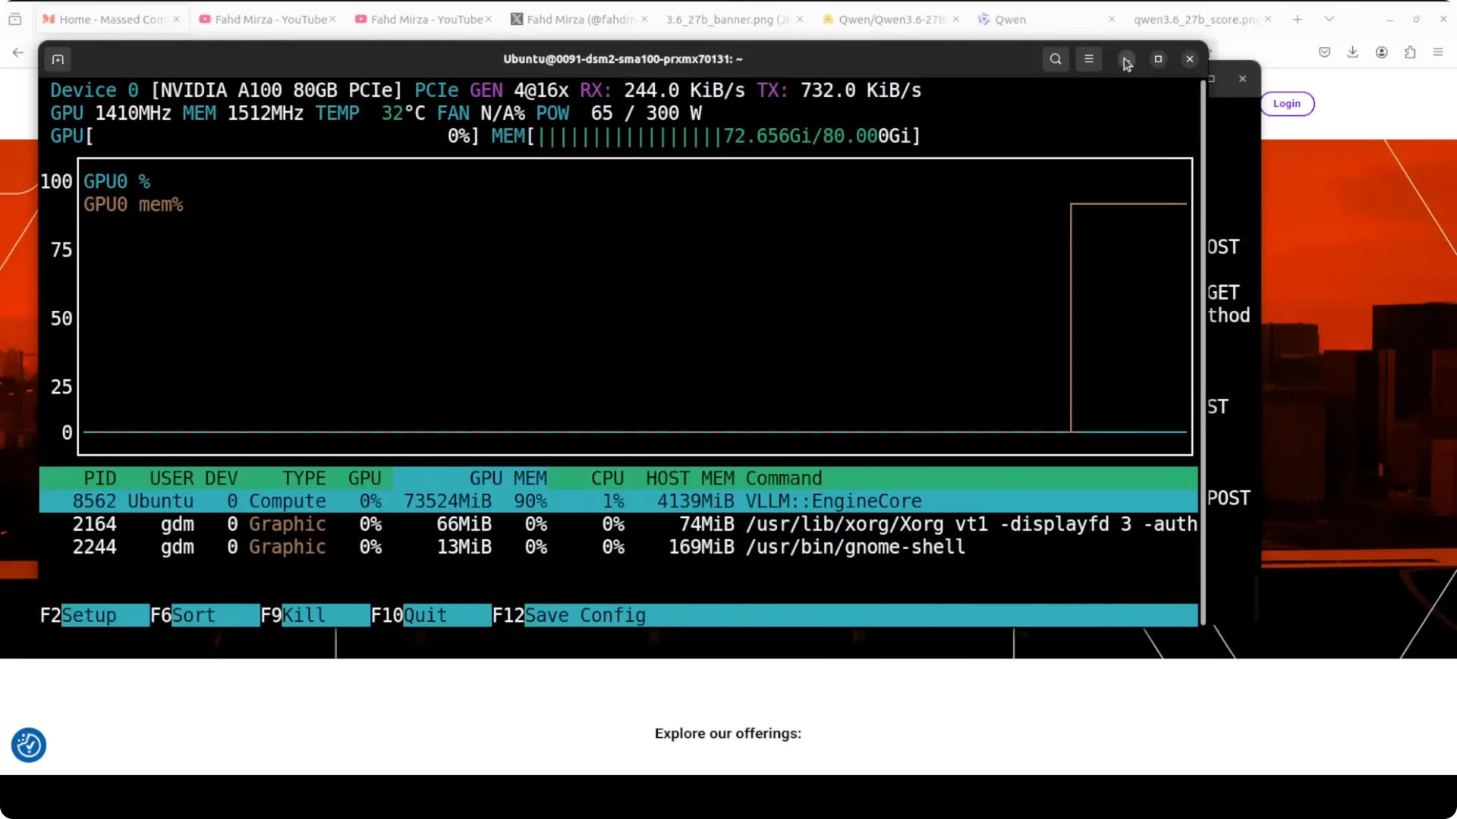
Task: Add a new browser tab
Action: [x=1298, y=20]
